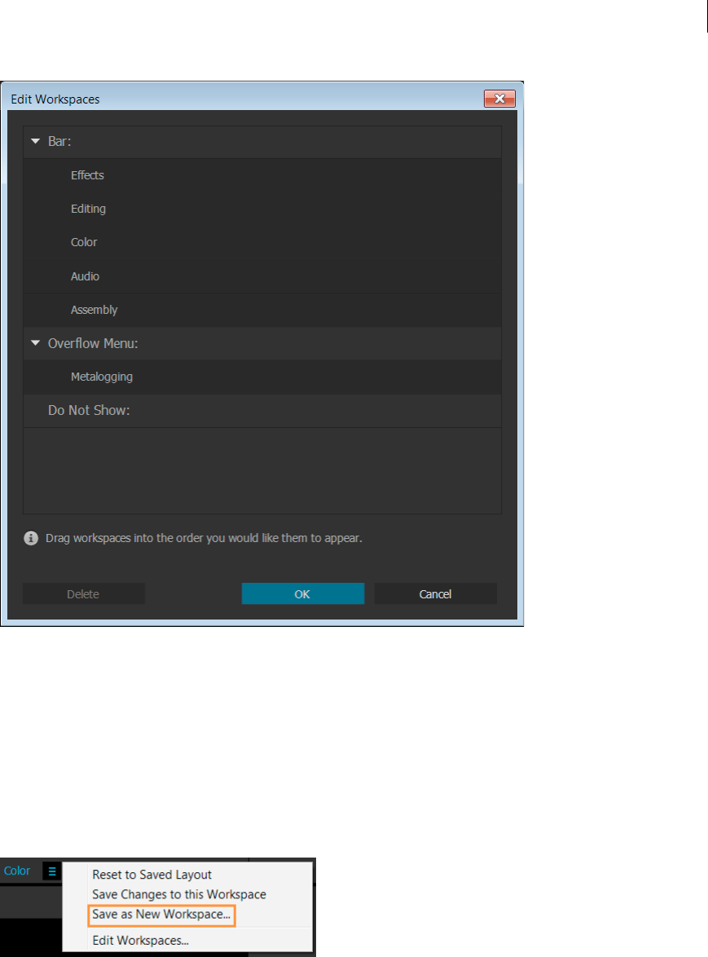Select the Audio workspace row
Image resolution: width=708 pixels, height=957 pixels.
(x=262, y=276)
